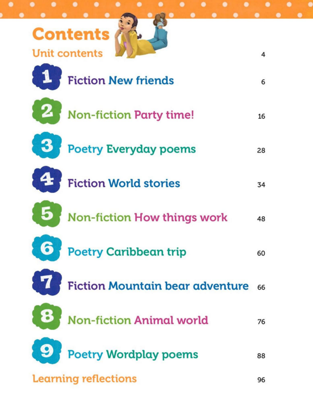
Task: Open the Learning reflections entry
Action: point(84,379)
